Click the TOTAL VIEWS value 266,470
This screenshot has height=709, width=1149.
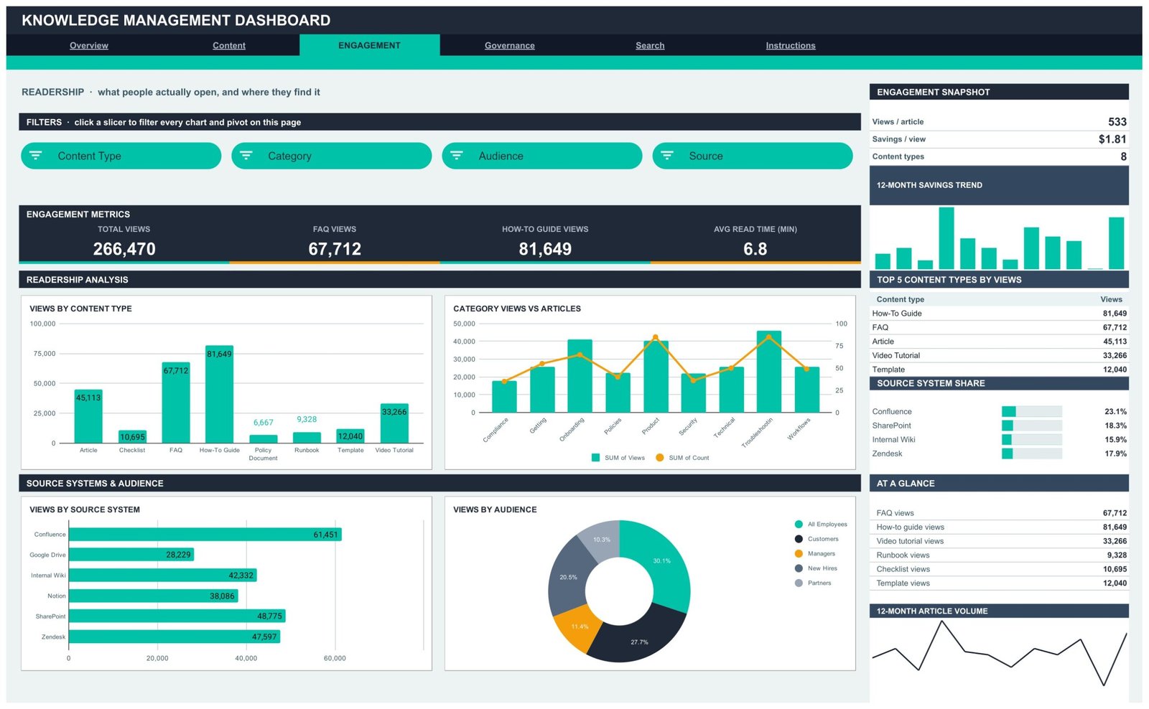(x=124, y=249)
